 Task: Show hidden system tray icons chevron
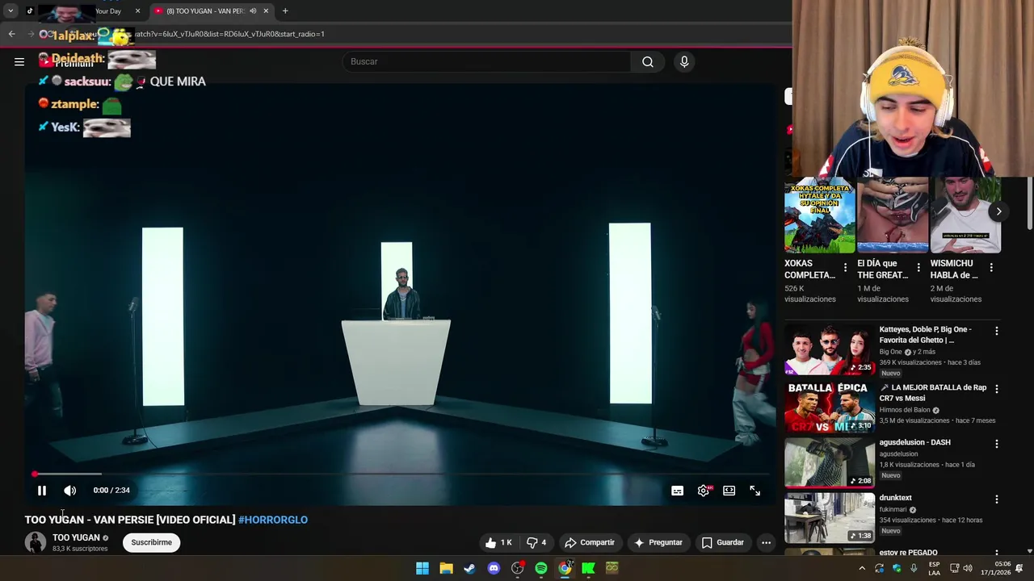pos(862,568)
